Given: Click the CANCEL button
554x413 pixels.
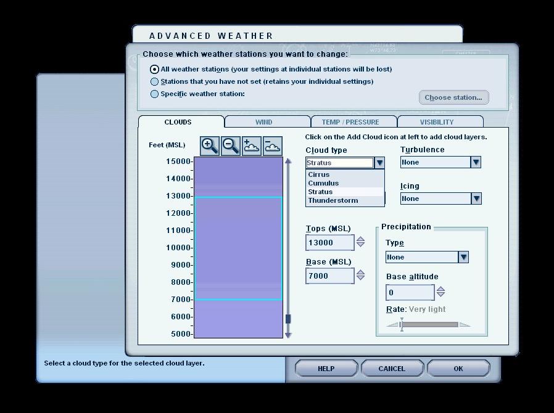Looking at the screenshot, I should coord(392,369).
